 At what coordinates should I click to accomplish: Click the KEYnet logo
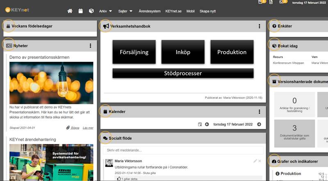point(17,10)
